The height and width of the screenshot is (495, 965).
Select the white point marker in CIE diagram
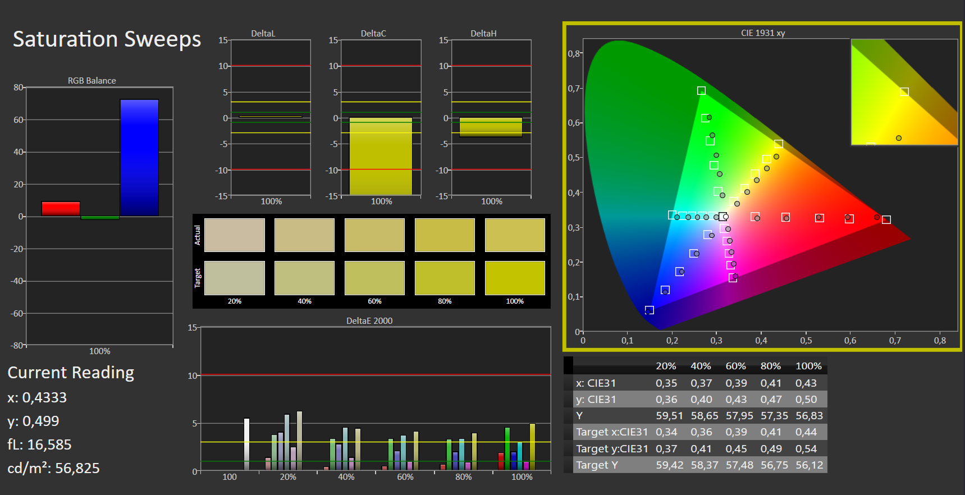pos(723,217)
